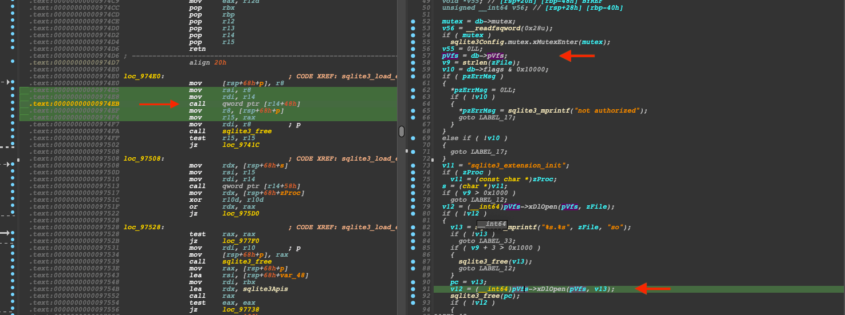Viewport: 845px width, 315px height.
Task: Click the splitter handle between the panes
Action: click(x=402, y=131)
